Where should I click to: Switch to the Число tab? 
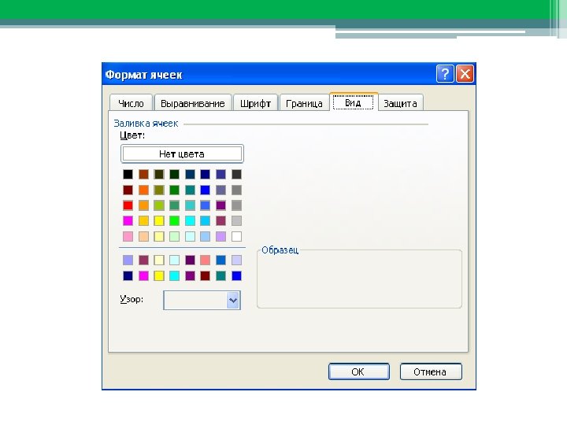coord(131,102)
